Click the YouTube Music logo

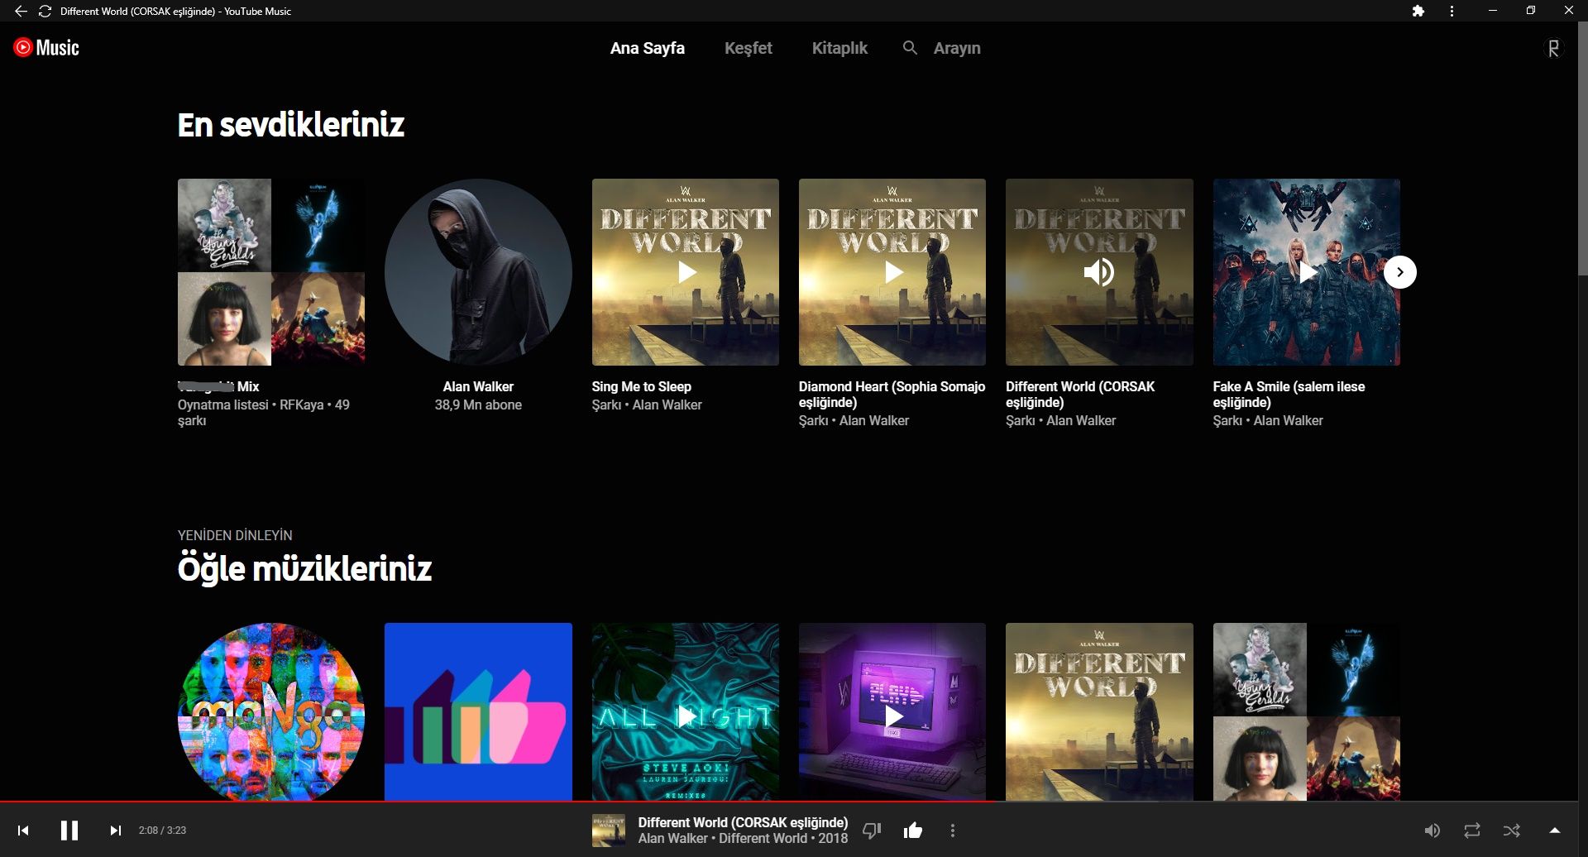(46, 47)
